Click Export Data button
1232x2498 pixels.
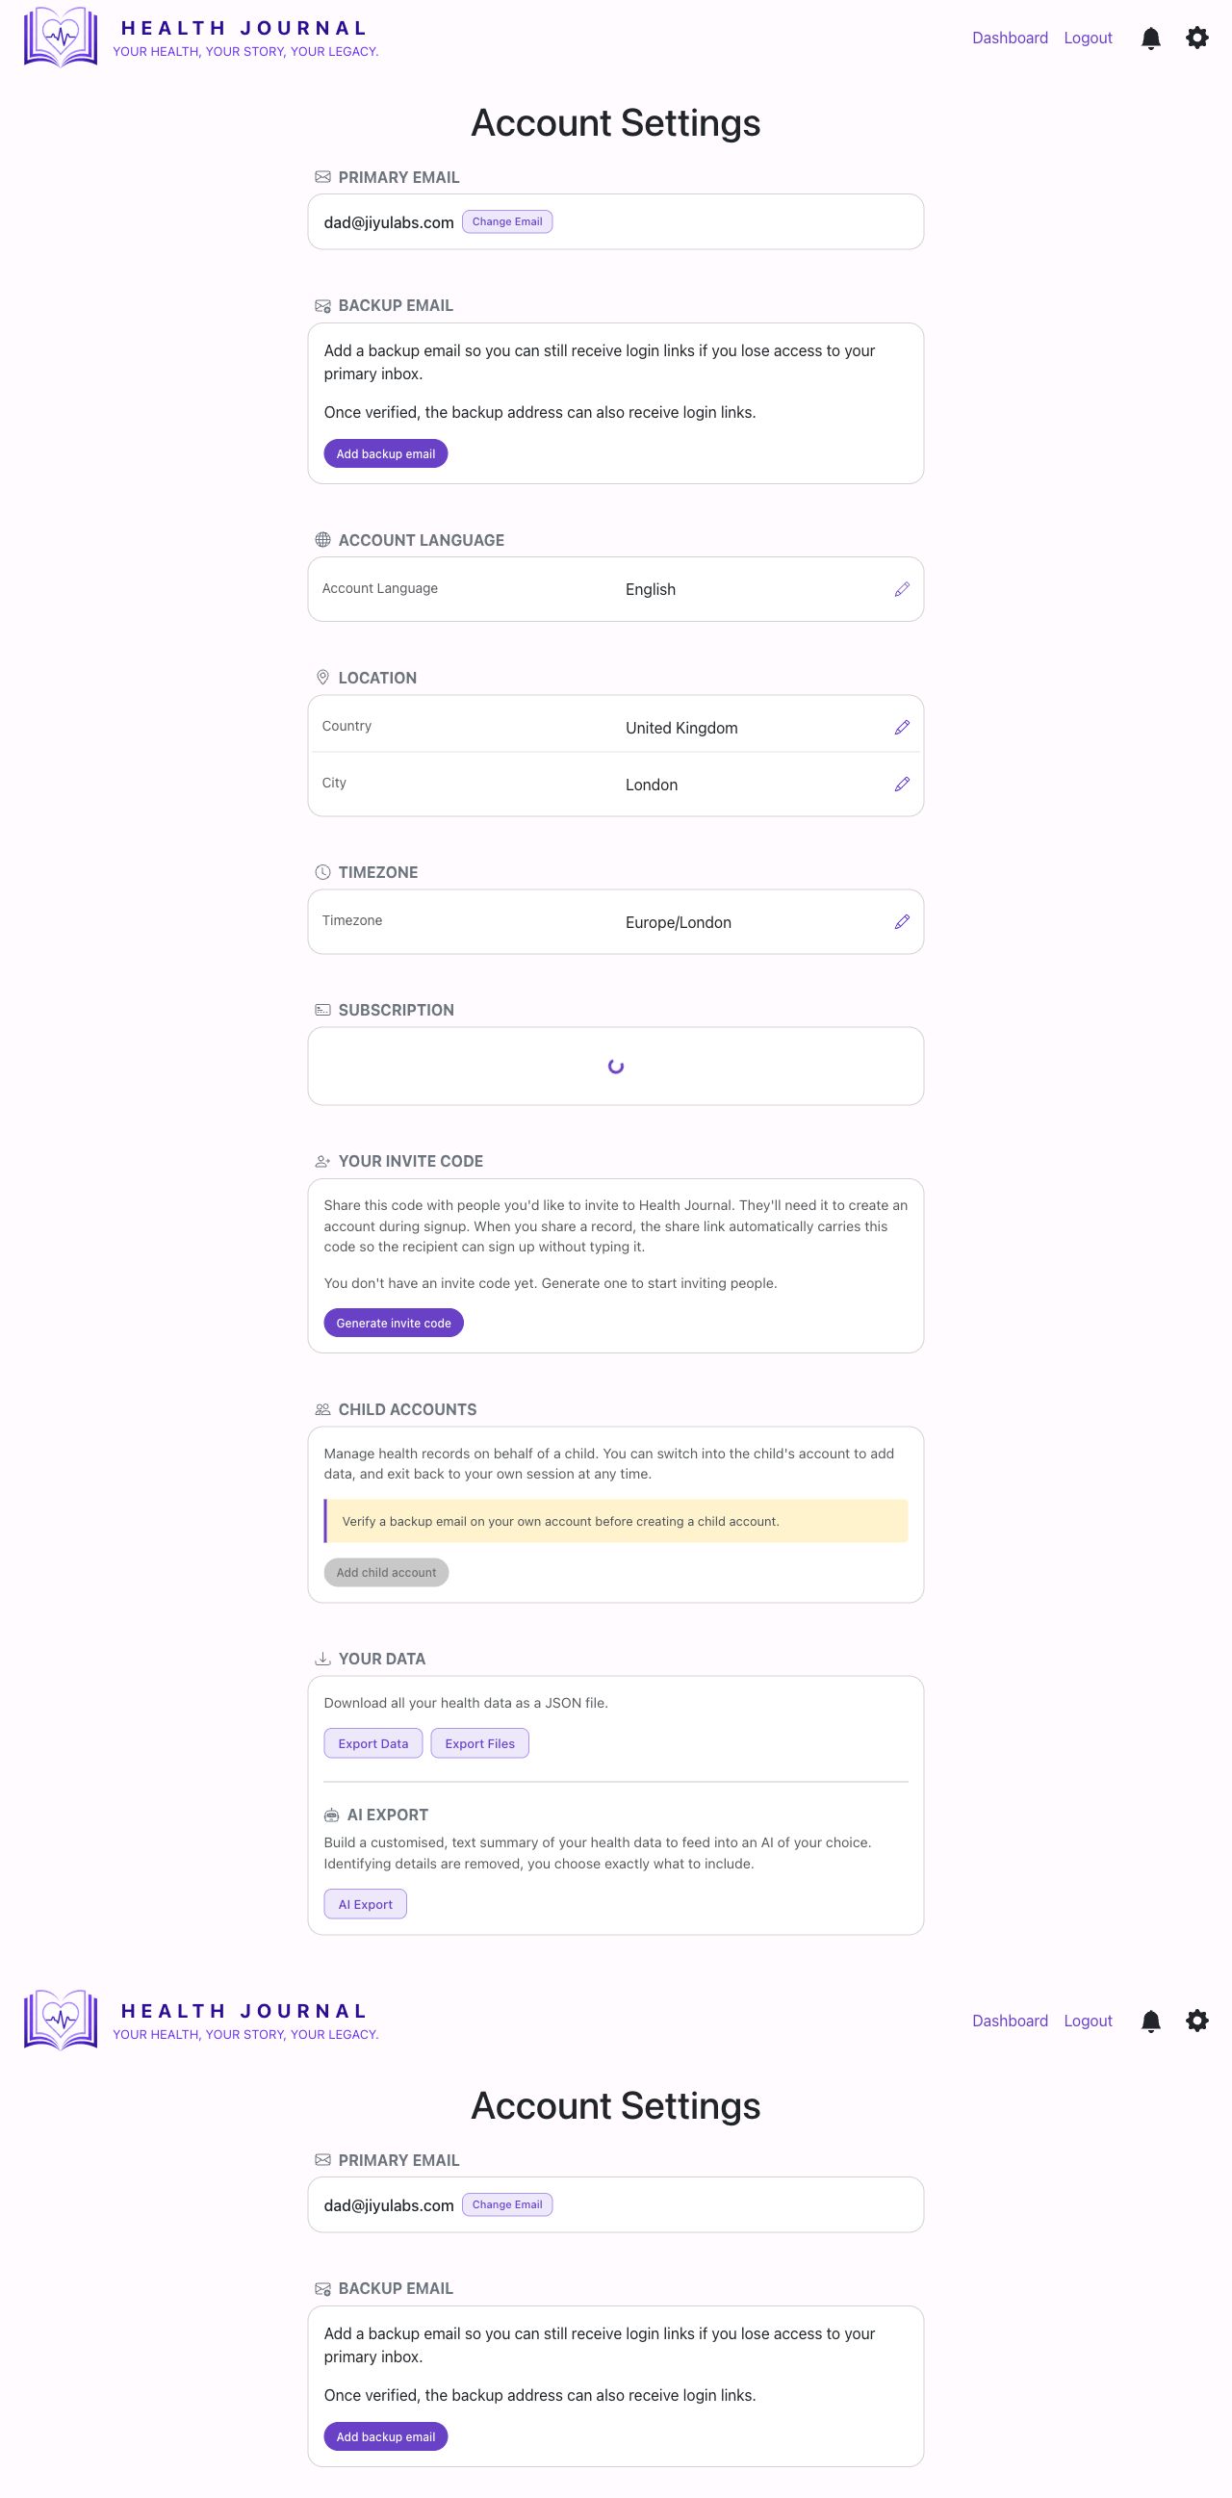[x=373, y=1743]
